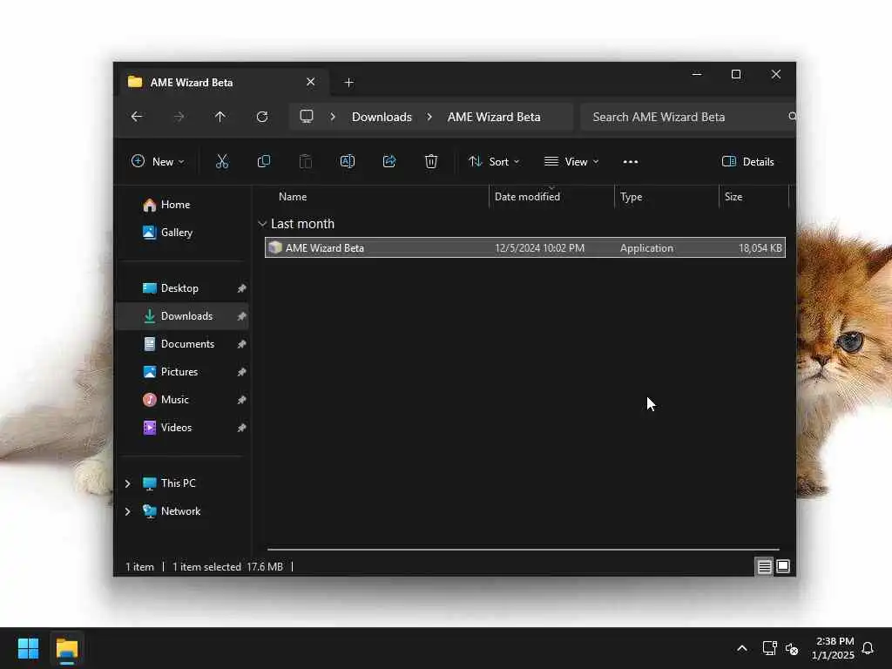The image size is (892, 669).
Task: Go forward with the right arrow
Action: [179, 117]
